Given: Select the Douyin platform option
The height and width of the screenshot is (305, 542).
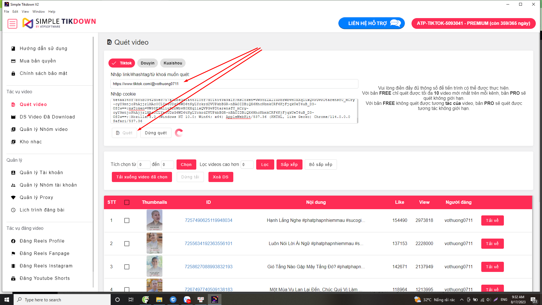Looking at the screenshot, I should pyautogui.click(x=148, y=63).
